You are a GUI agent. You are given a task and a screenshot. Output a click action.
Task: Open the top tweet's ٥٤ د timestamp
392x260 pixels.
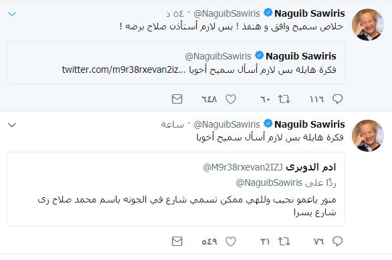coord(175,14)
